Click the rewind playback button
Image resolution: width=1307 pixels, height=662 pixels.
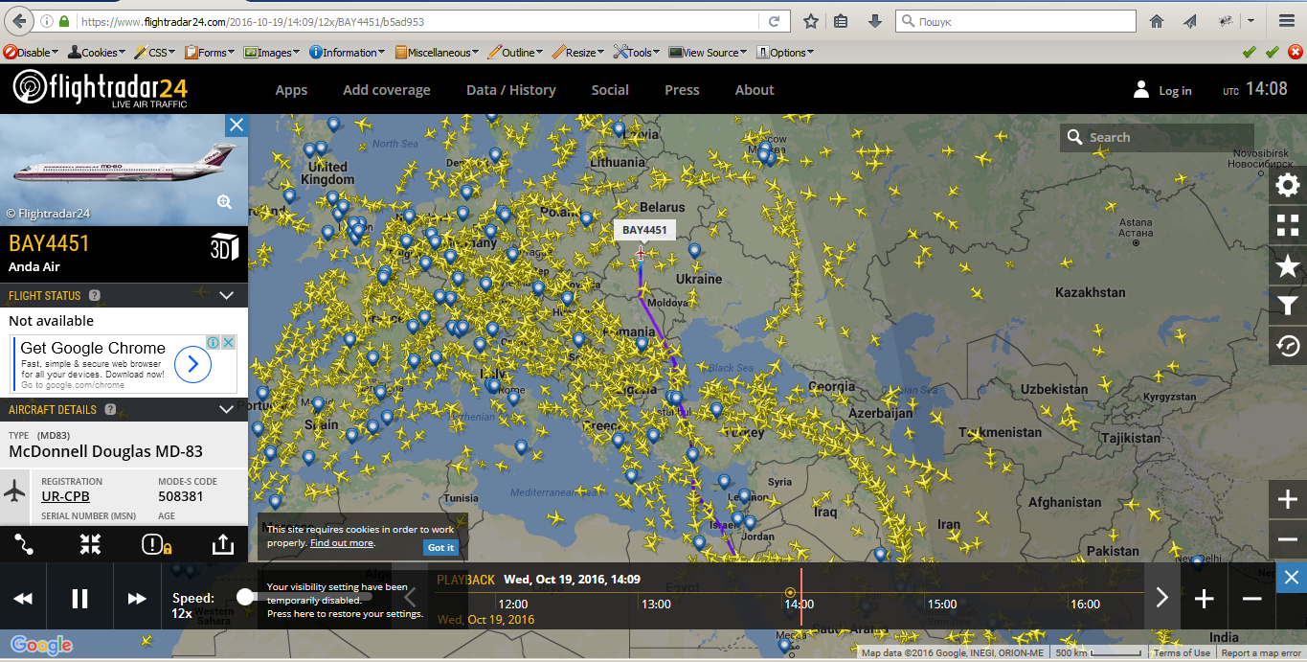pyautogui.click(x=23, y=599)
